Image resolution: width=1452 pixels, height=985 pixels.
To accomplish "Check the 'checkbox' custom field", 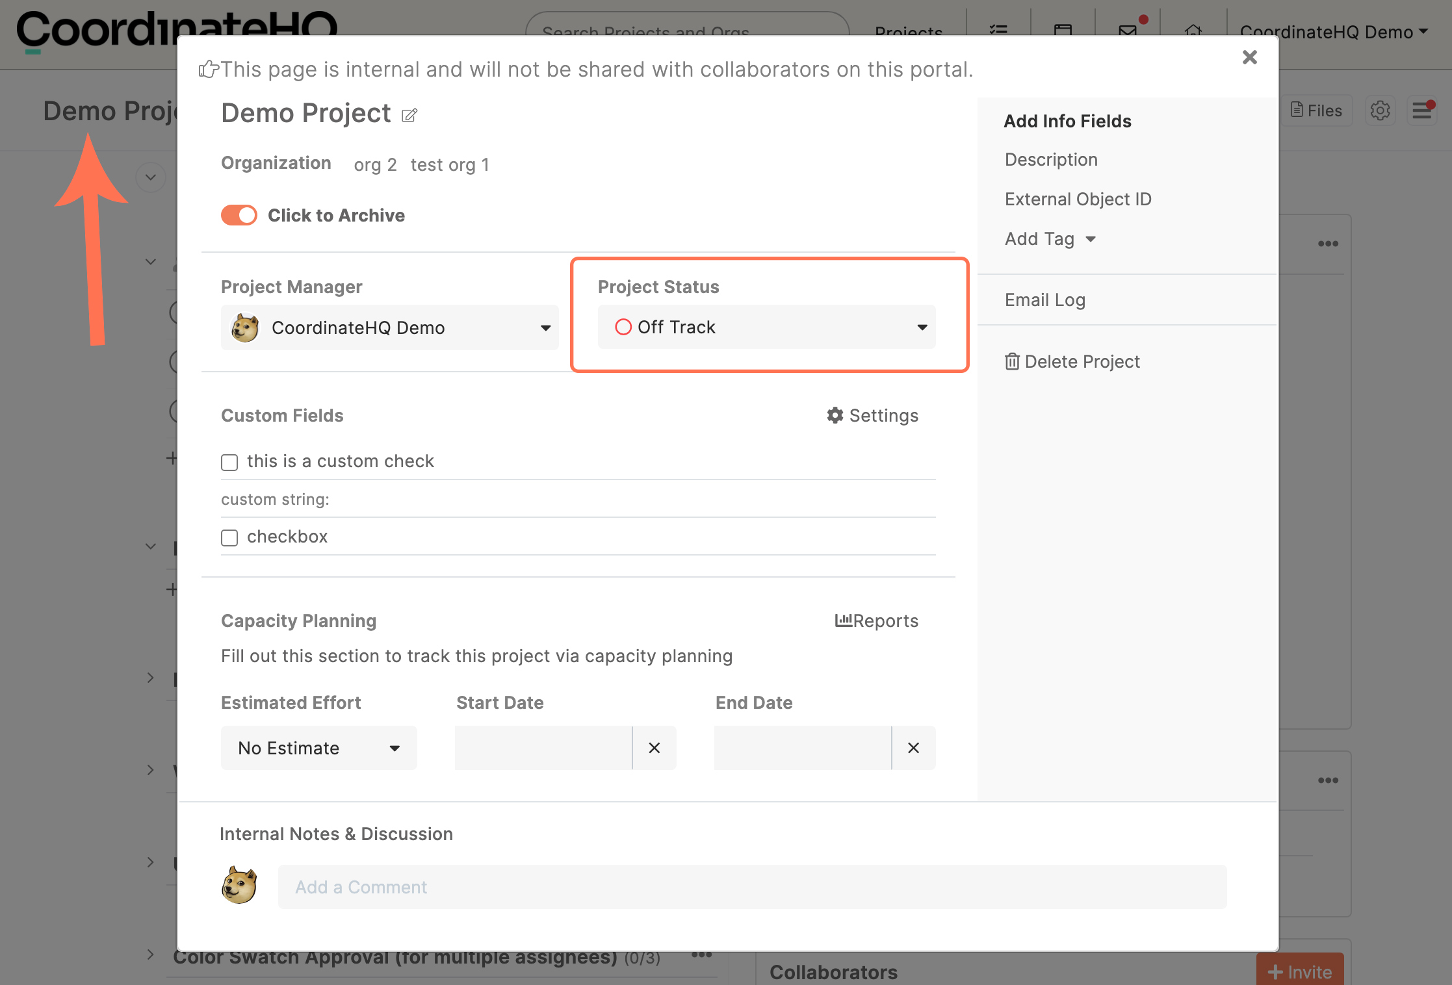I will pyautogui.click(x=229, y=537).
